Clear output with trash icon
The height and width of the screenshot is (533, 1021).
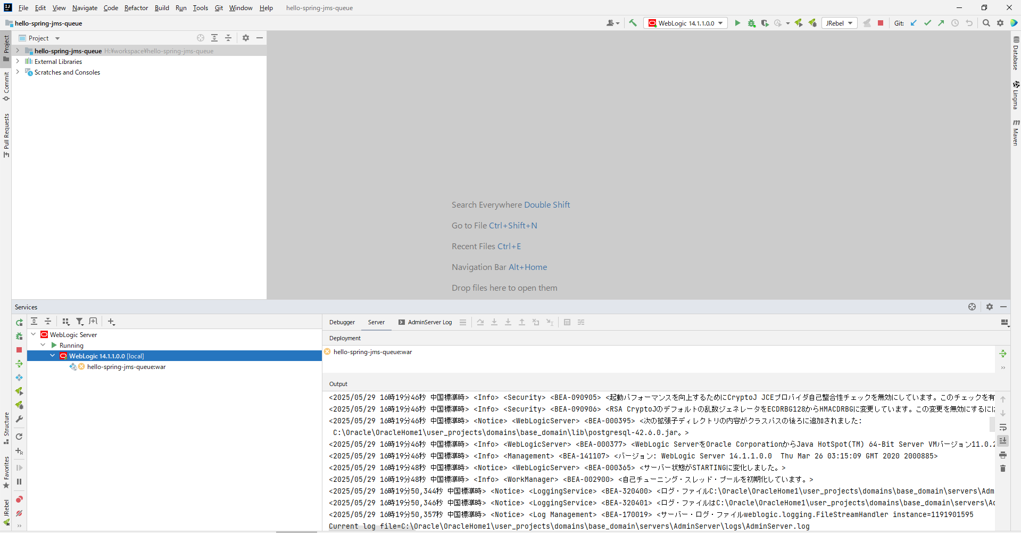click(1003, 469)
